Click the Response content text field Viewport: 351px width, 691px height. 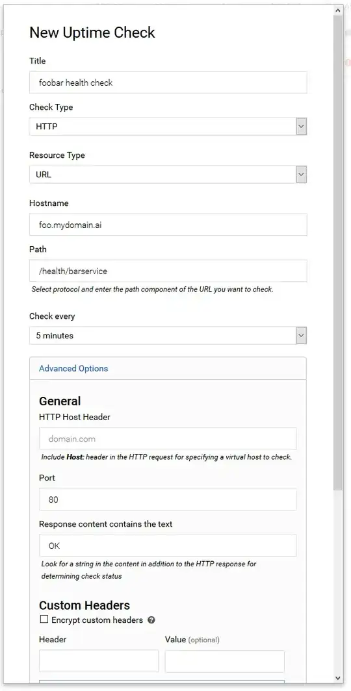[x=168, y=546]
